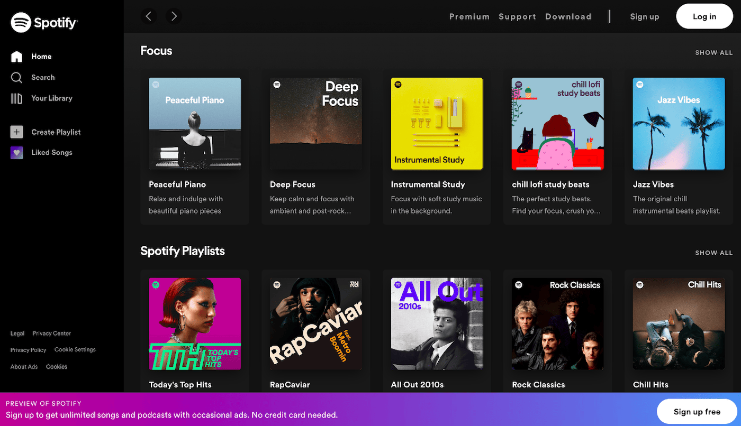This screenshot has width=741, height=426.
Task: Click the Chill Hits playlist title
Action: pos(651,385)
